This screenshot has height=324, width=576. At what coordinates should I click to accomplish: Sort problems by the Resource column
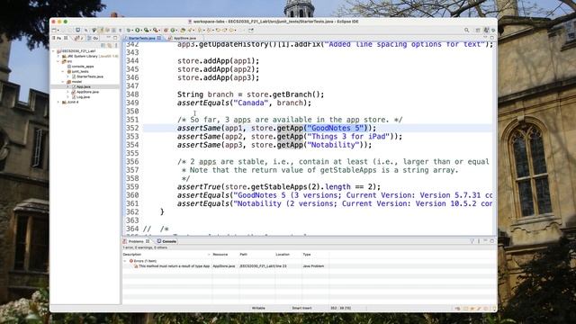[x=225, y=254]
